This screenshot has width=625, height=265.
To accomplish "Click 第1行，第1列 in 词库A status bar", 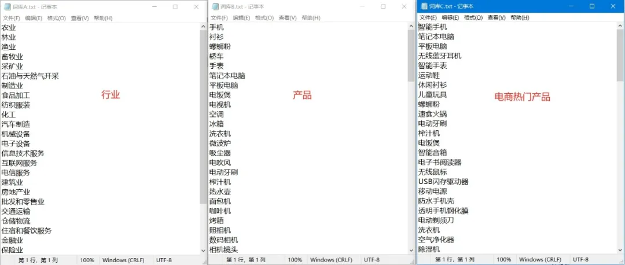I will pyautogui.click(x=38, y=260).
